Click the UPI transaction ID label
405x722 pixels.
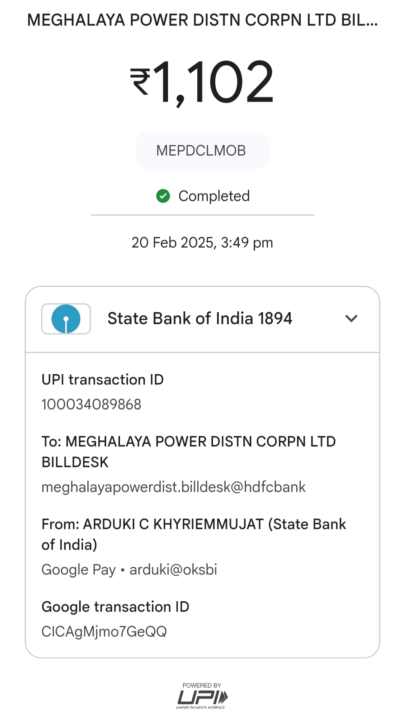(102, 380)
